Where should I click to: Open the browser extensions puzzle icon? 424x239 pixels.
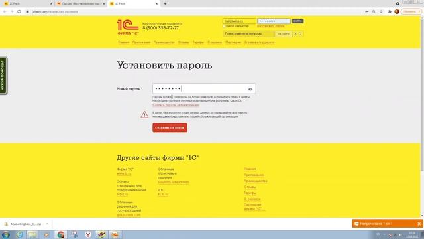390,12
